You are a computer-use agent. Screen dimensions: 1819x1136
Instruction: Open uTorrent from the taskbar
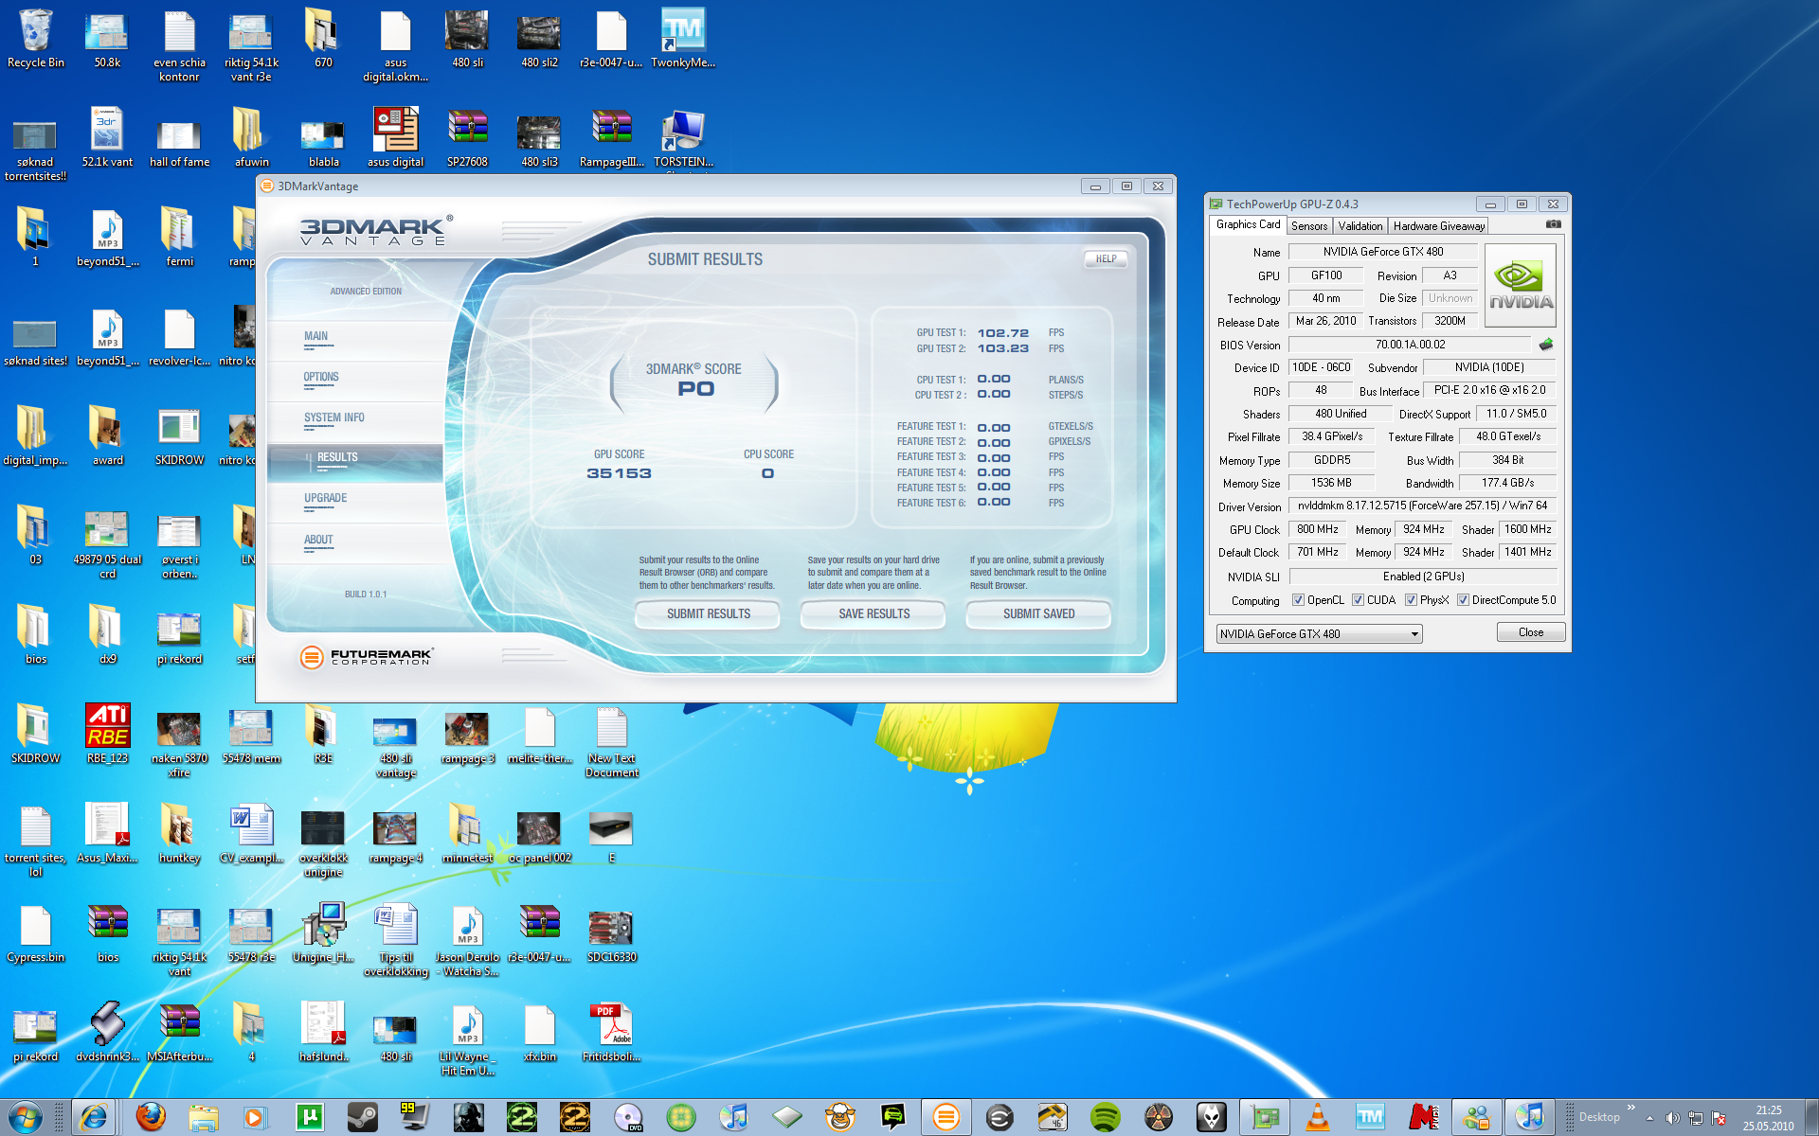[309, 1117]
